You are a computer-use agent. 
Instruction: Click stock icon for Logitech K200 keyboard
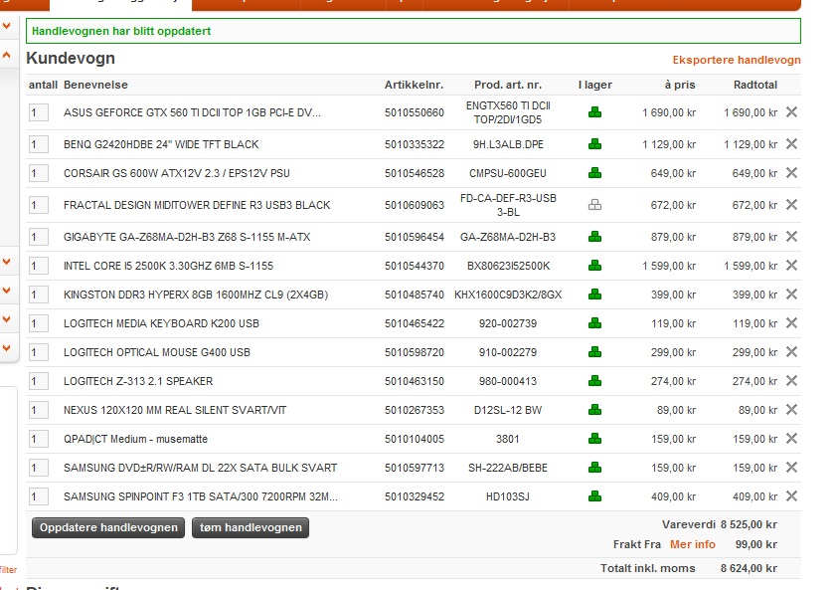pos(595,322)
